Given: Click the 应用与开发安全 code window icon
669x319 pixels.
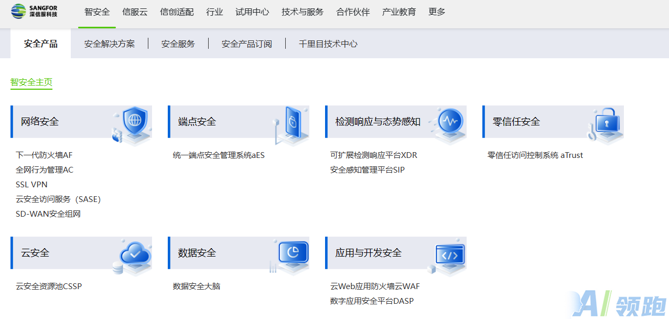Looking at the screenshot, I should click(447, 257).
